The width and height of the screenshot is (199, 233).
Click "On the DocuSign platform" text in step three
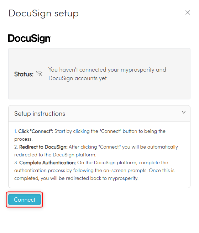(107, 162)
